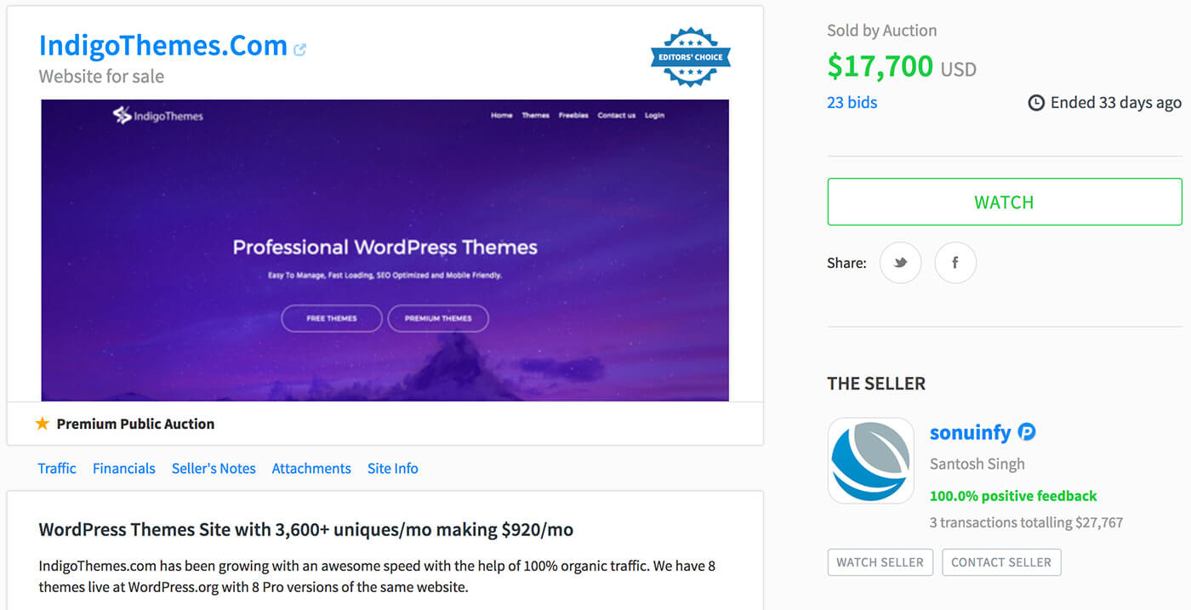Share the listing via the Facebook icon
Screen dimensions: 1191x610
[955, 263]
